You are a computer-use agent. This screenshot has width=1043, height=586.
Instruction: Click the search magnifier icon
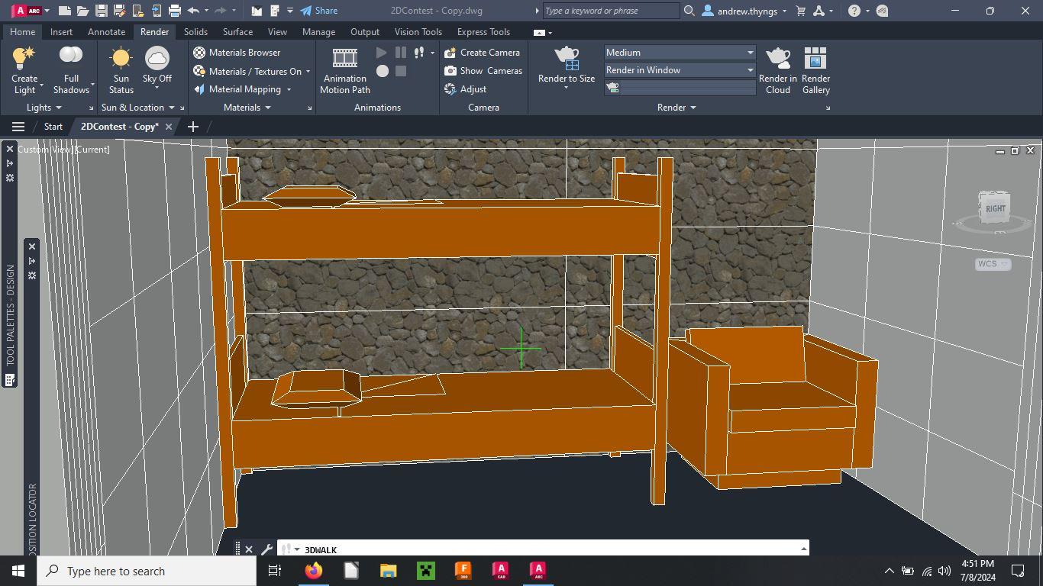[689, 11]
